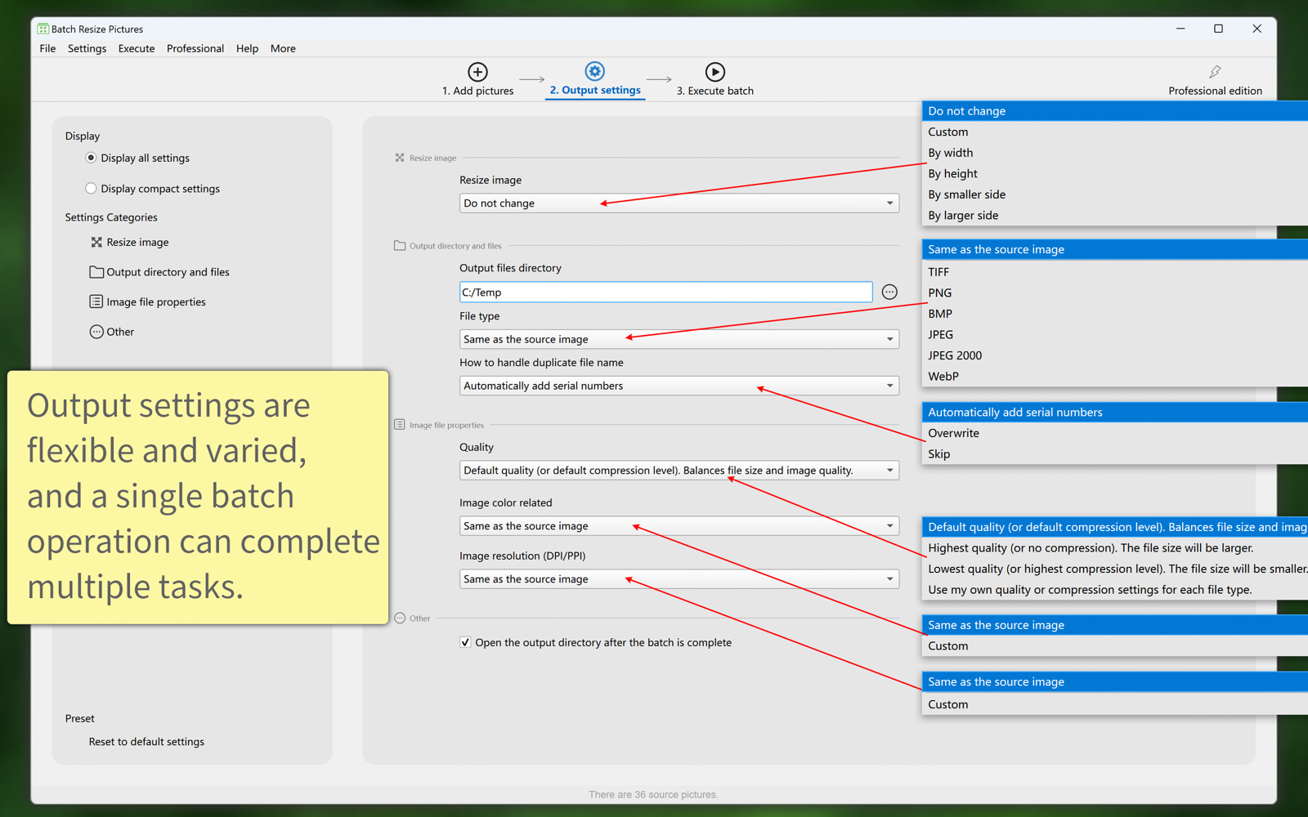1308x817 pixels.
Task: Click the Execute batch play icon
Action: click(714, 72)
